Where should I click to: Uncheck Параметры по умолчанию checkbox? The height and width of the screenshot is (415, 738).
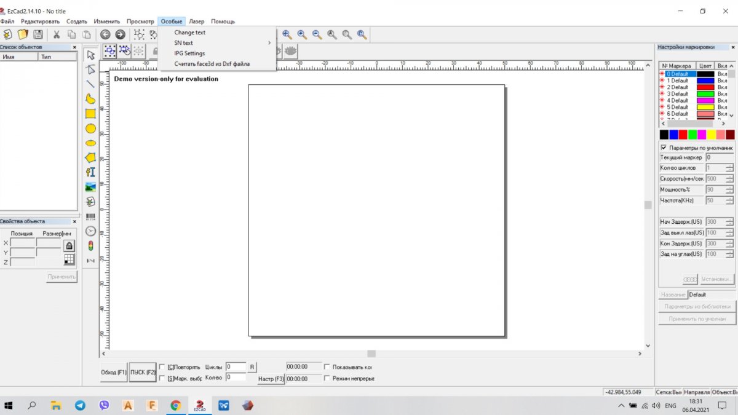coord(664,148)
